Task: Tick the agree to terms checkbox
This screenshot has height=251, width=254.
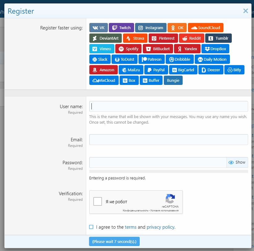Action: pyautogui.click(x=91, y=227)
